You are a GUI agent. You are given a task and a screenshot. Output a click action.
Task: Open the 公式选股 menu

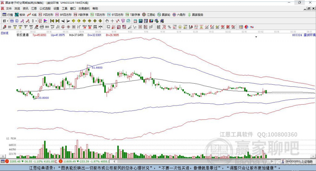click(x=45, y=8)
